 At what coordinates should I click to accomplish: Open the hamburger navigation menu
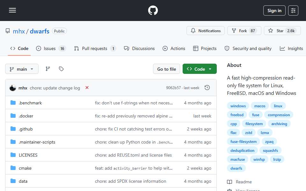[12, 10]
